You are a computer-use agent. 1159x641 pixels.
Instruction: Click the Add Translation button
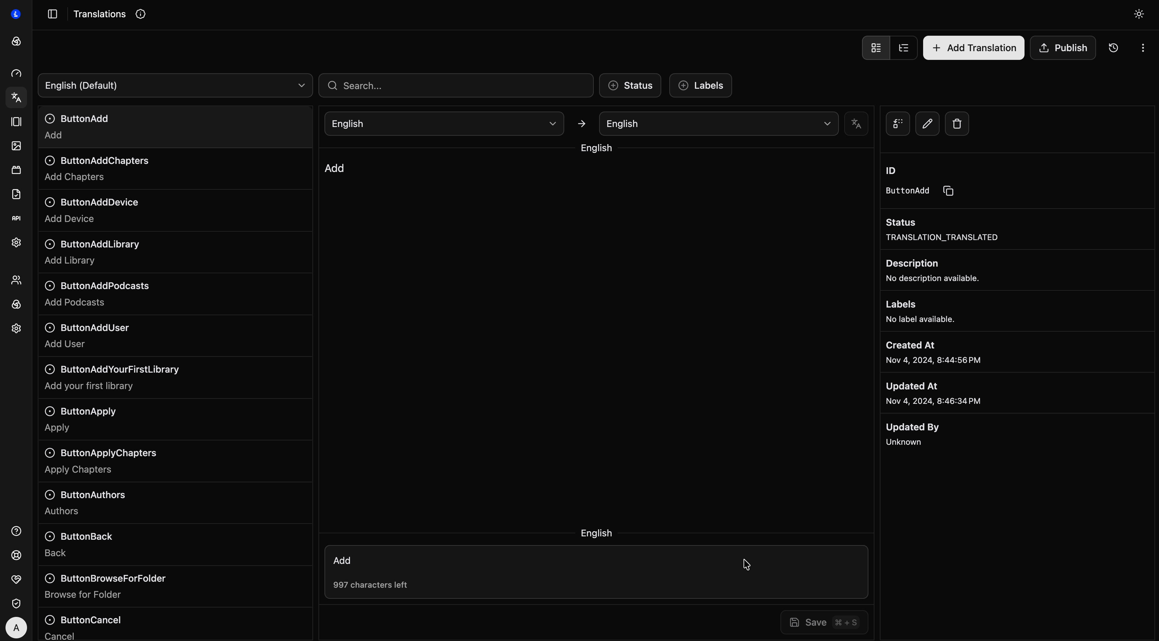tap(974, 48)
